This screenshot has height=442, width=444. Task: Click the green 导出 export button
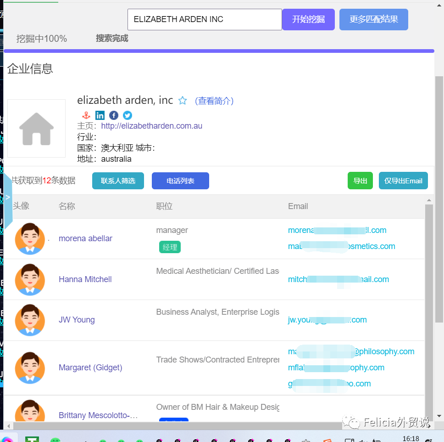(360, 181)
